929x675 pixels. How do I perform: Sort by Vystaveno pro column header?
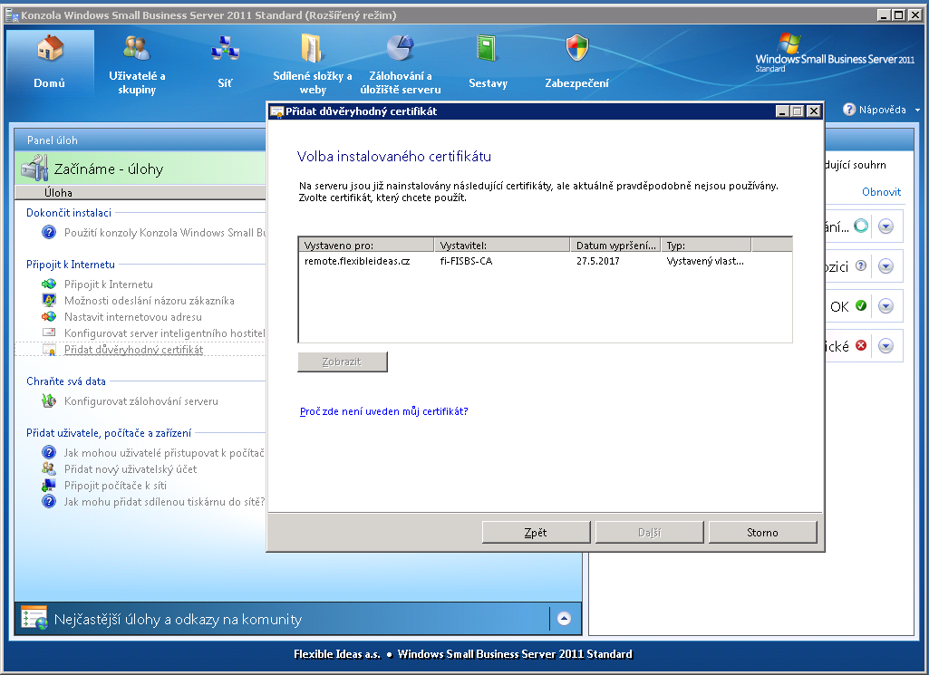365,245
